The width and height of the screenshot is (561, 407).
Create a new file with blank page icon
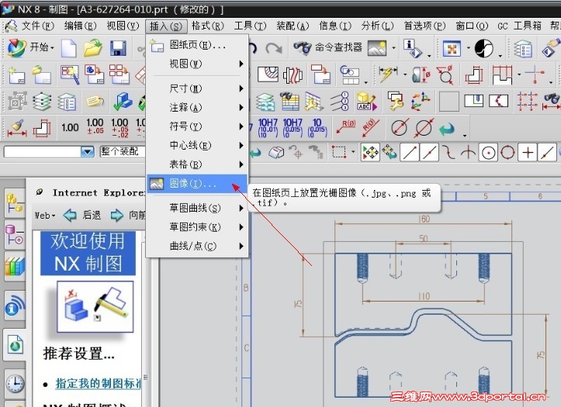(68, 48)
